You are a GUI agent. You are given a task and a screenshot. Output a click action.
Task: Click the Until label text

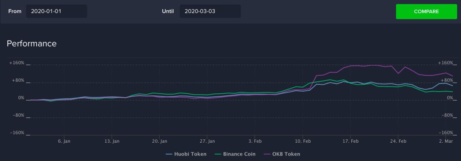coord(168,11)
